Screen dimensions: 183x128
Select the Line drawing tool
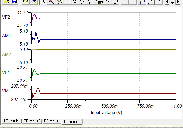[x=107, y=2]
